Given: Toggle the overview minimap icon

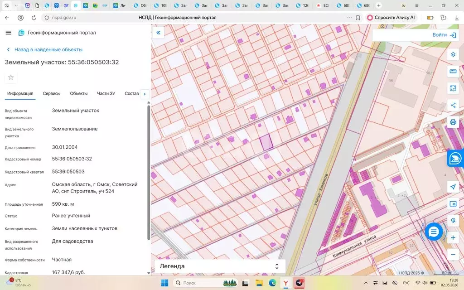Looking at the screenshot, I should coord(453,203).
